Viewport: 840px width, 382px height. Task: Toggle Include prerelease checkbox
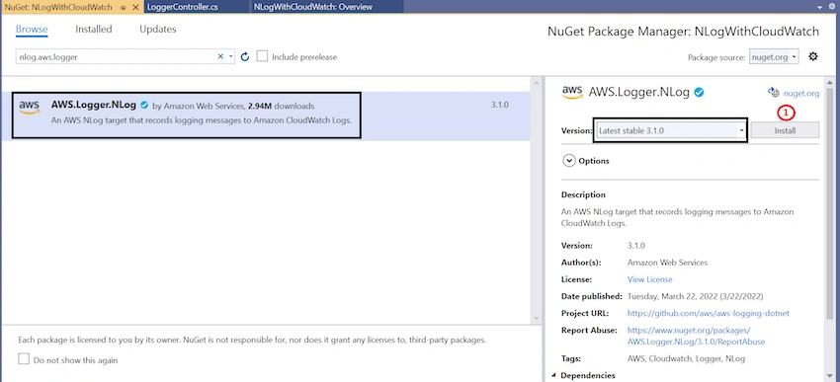(262, 56)
